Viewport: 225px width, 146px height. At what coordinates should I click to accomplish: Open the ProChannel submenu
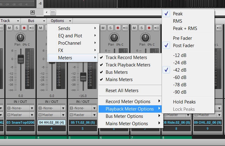tap(73, 43)
